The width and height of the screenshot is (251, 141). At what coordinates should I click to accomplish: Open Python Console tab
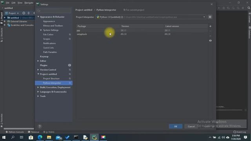pos(15,132)
